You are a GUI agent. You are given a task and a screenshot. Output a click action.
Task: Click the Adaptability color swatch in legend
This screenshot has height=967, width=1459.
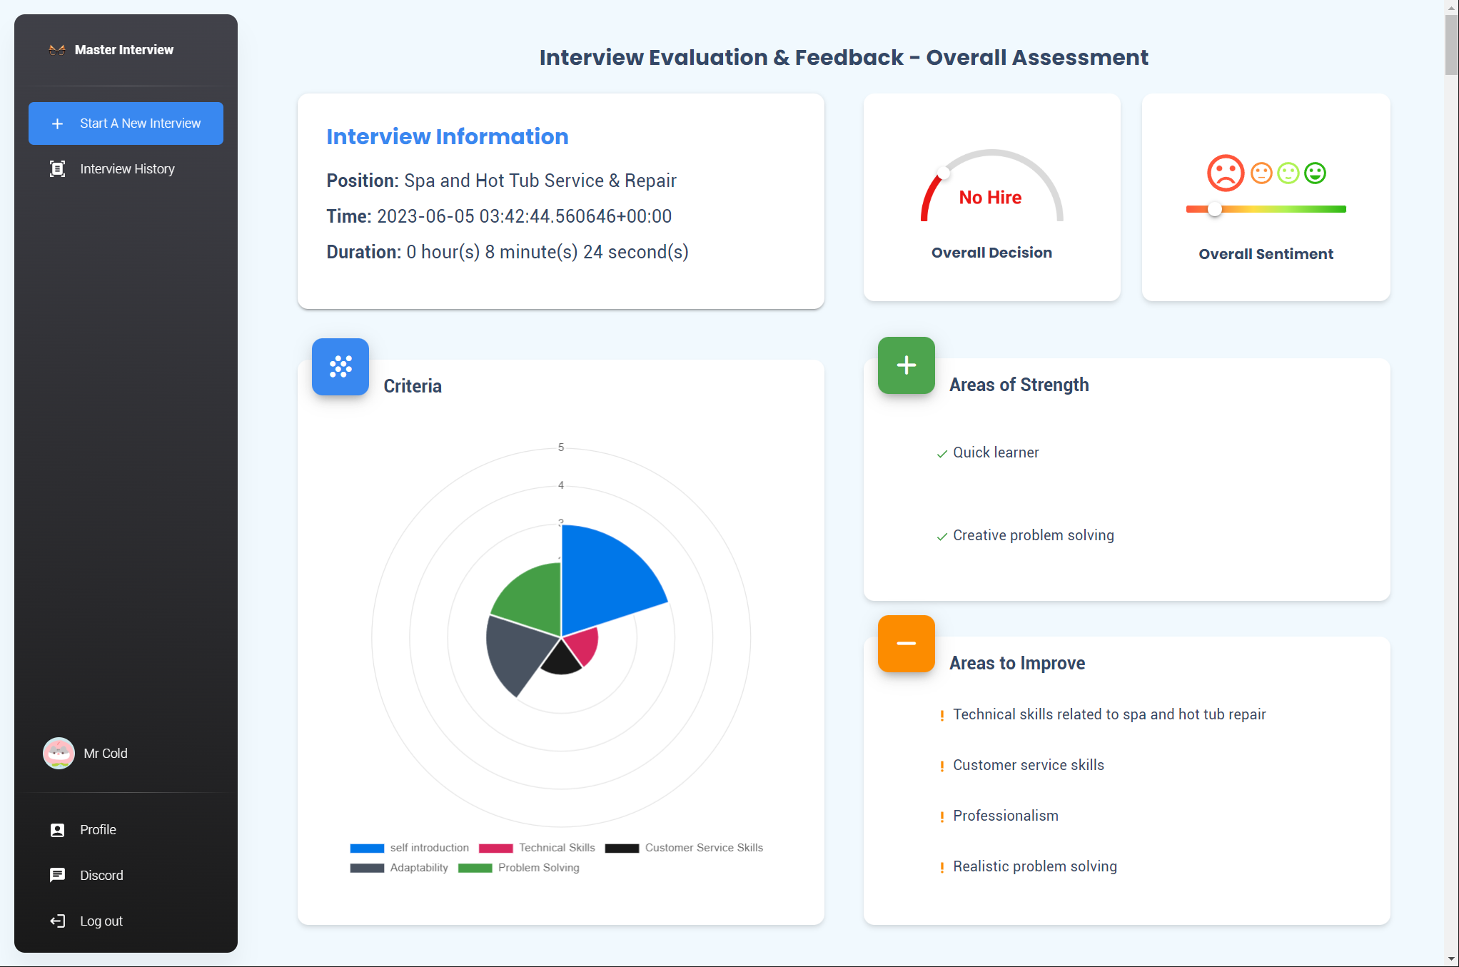pyautogui.click(x=368, y=868)
